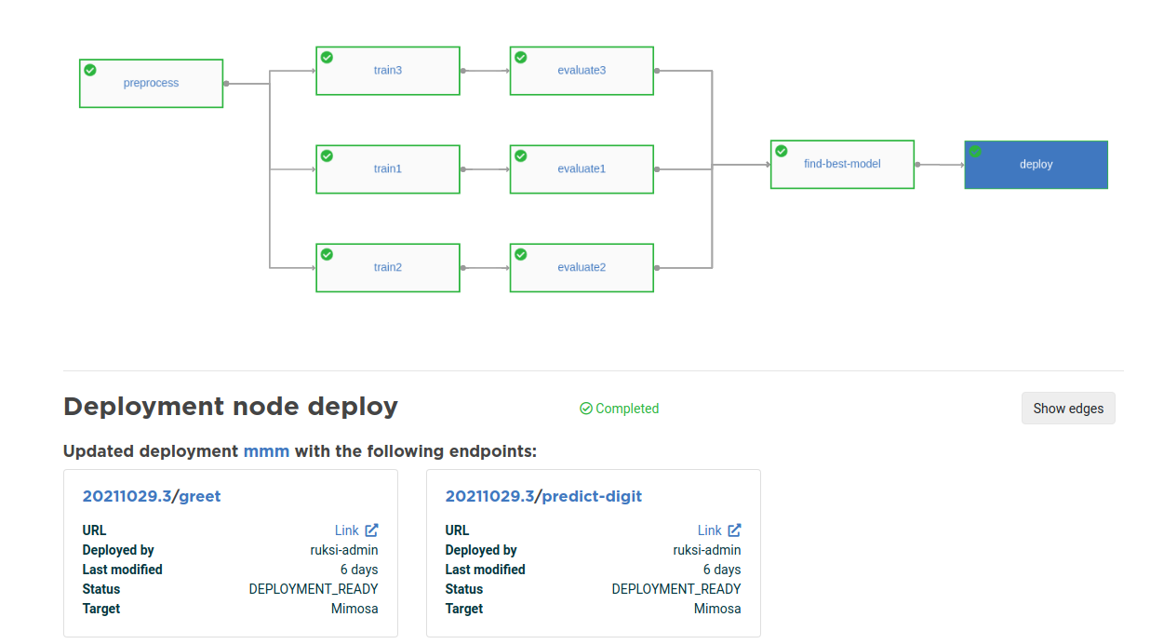The width and height of the screenshot is (1150, 644).
Task: Click ruksi-admin in the greet card
Action: [x=344, y=550]
